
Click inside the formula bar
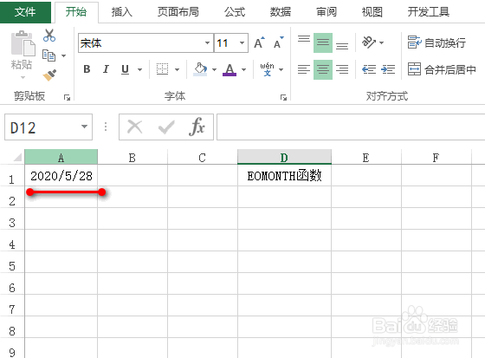tap(351, 127)
